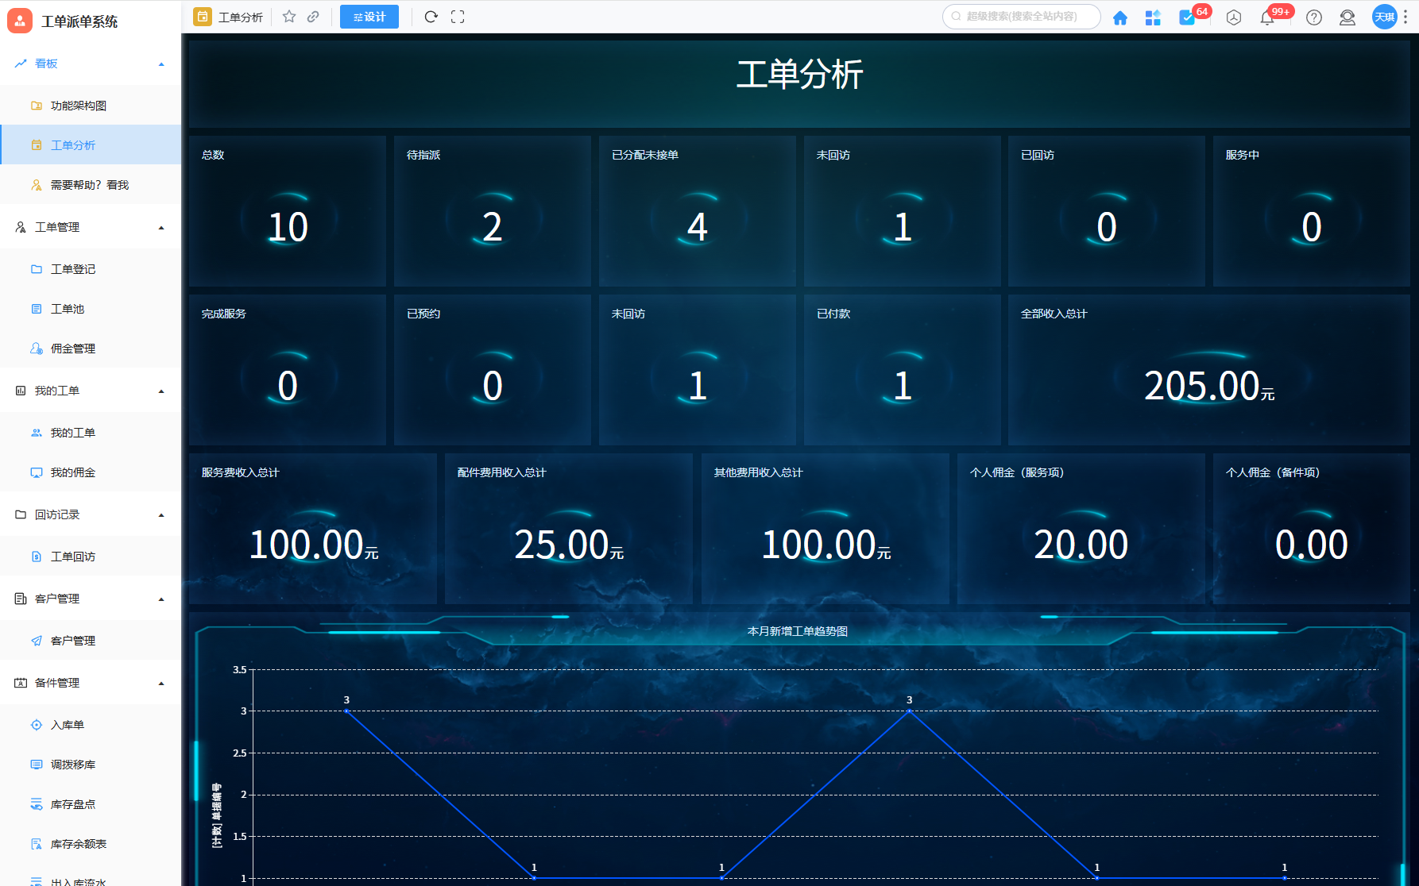Image resolution: width=1419 pixels, height=886 pixels.
Task: Go to home via house icon
Action: pos(1120,17)
